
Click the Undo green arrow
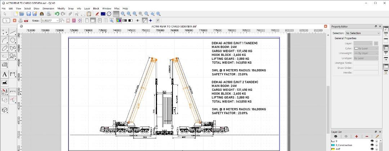coord(57,14)
